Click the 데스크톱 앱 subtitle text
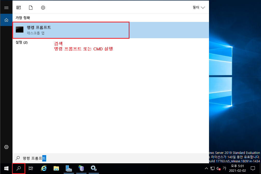The width and height of the screenshot is (261, 174). (36, 33)
